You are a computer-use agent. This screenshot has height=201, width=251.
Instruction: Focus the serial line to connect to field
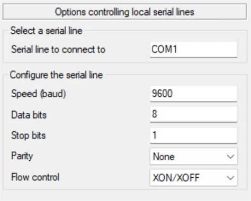point(194,49)
